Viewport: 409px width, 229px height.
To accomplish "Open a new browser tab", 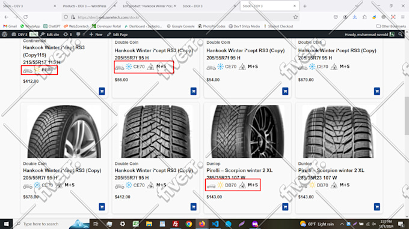I will [305, 6].
